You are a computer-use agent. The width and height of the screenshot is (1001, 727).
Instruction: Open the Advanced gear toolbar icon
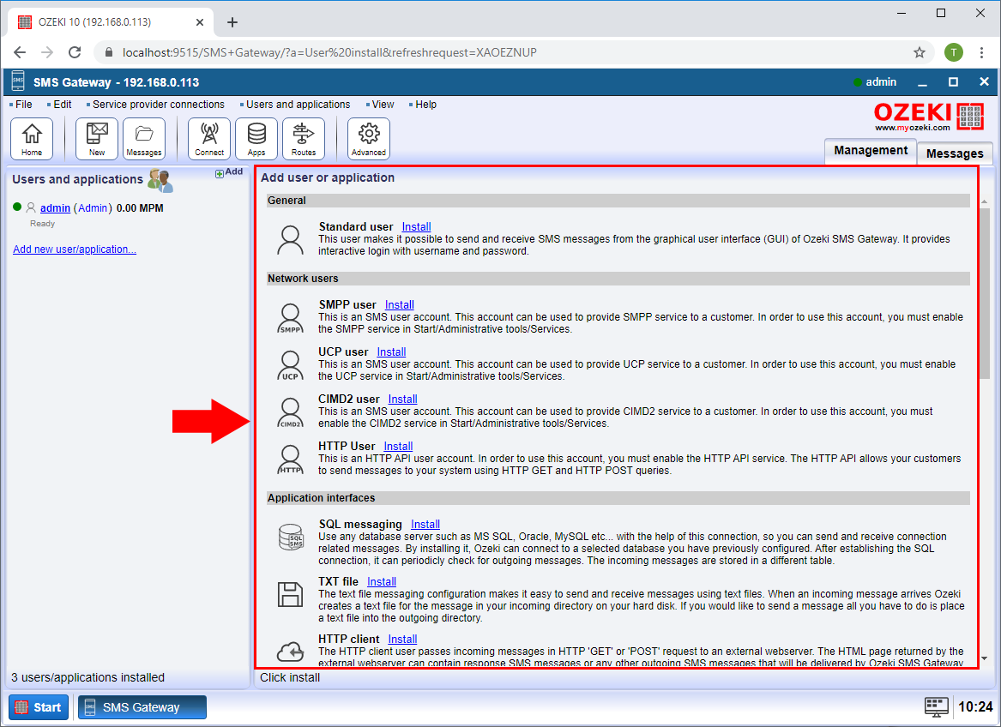point(369,139)
